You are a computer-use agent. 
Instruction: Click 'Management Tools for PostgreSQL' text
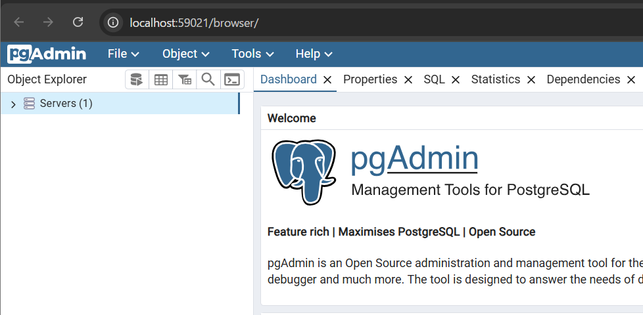point(471,190)
